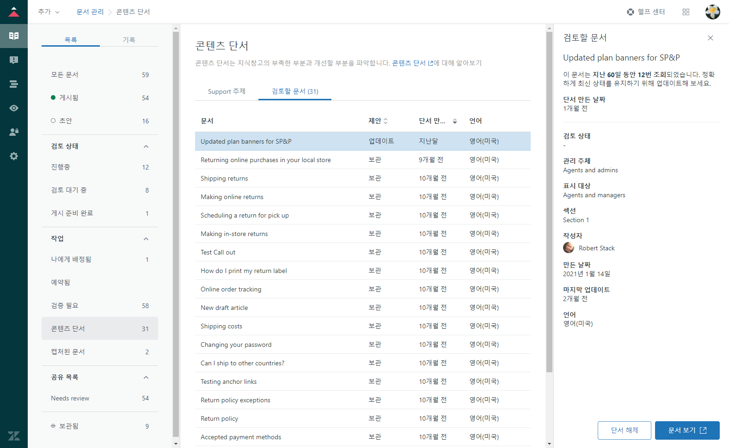This screenshot has height=448, width=729.
Task: Collapse the 작업 section
Action: [x=146, y=239]
